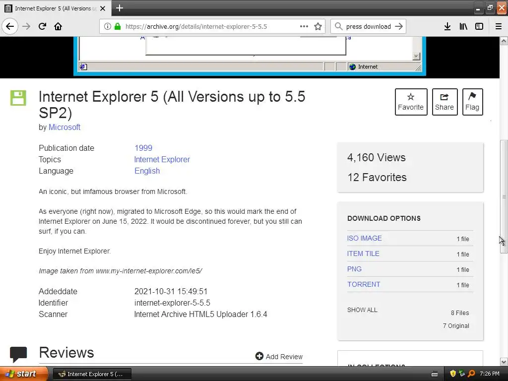
Task: Select the Internet Explorer 5 taskbar button
Action: 92,374
